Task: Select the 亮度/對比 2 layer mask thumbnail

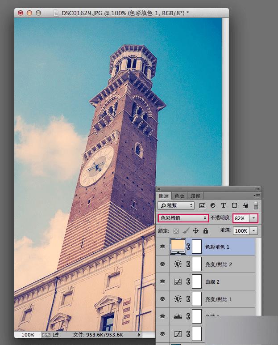Action: pyautogui.click(x=197, y=264)
